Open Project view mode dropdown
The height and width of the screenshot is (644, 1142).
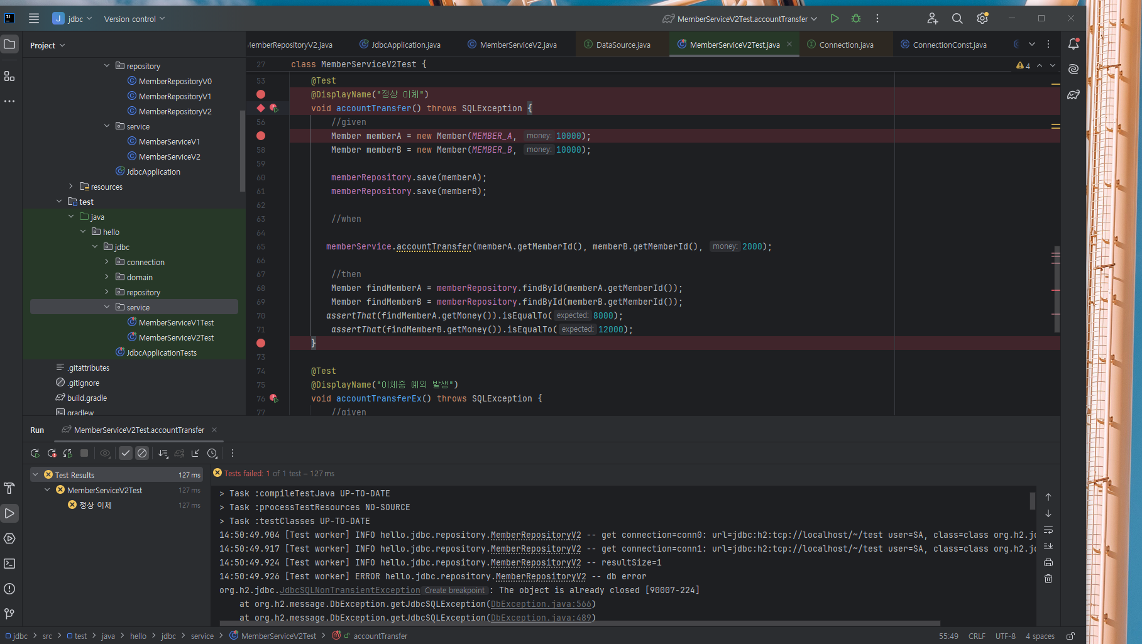click(x=48, y=45)
